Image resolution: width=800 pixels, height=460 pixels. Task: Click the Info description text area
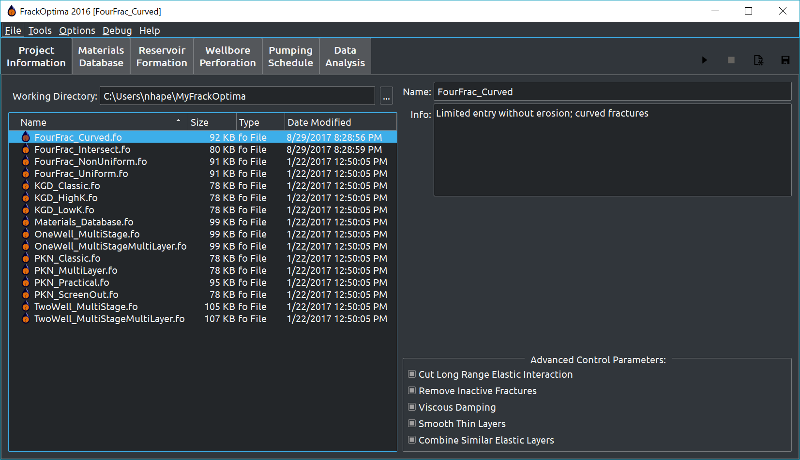point(612,150)
